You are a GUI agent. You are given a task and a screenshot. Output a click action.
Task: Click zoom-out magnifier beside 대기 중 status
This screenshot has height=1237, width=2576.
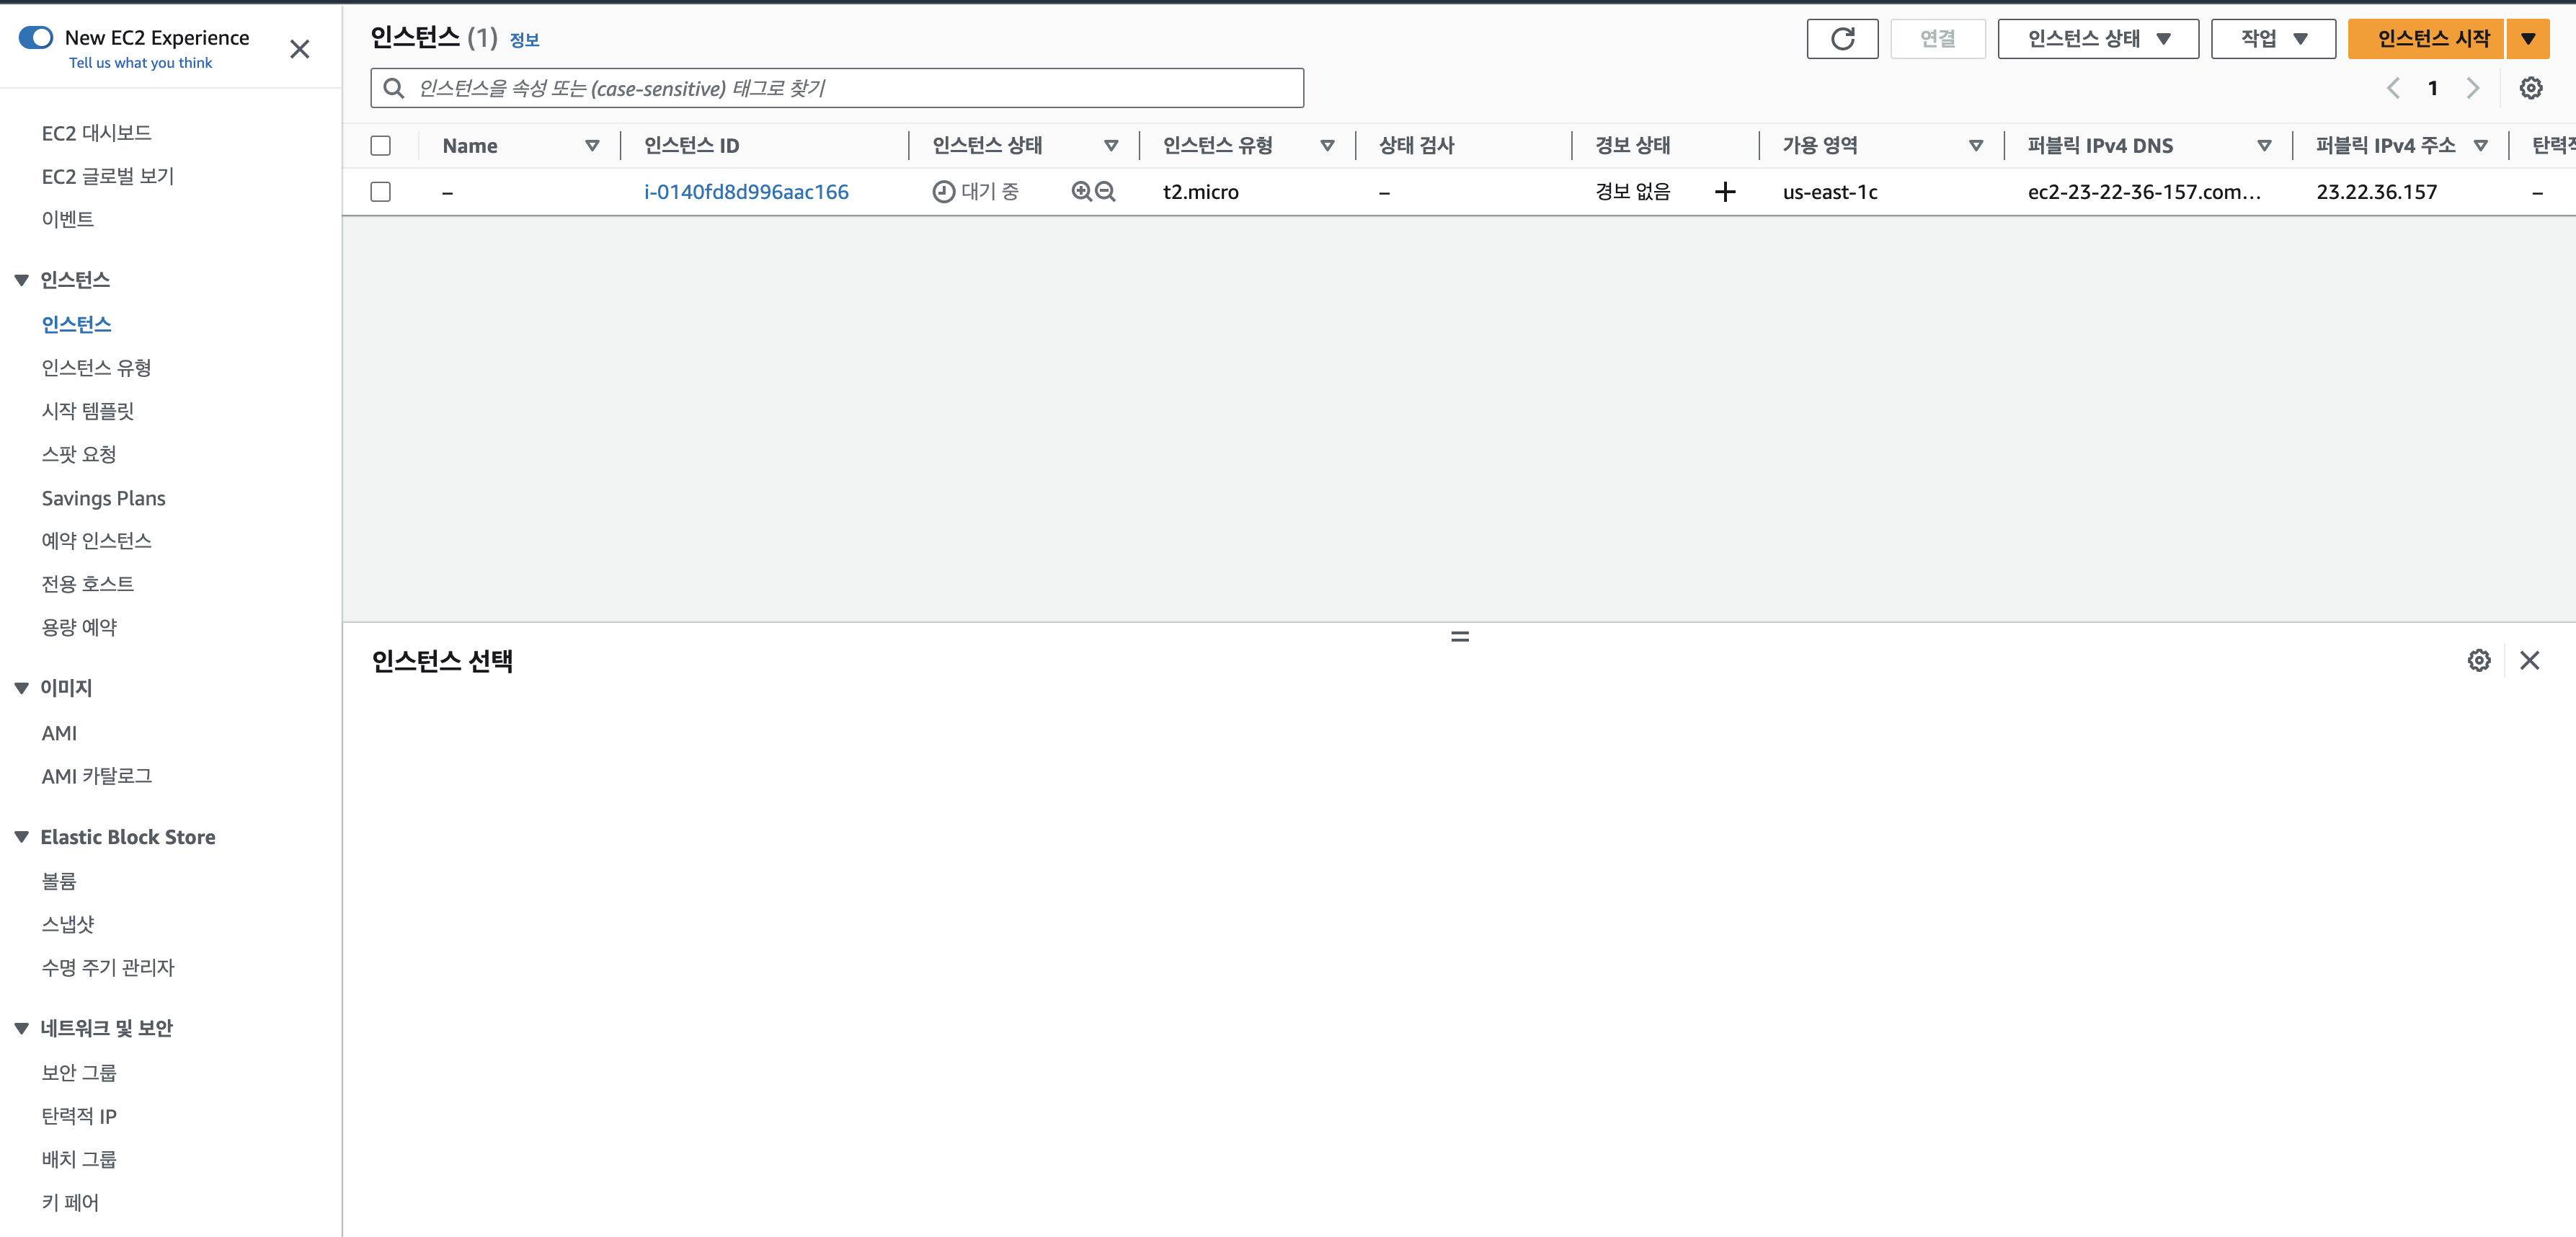coord(1105,191)
